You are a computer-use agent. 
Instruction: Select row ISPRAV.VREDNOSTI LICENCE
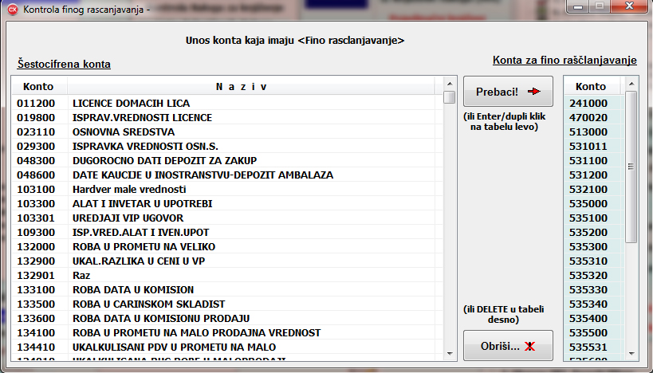227,117
